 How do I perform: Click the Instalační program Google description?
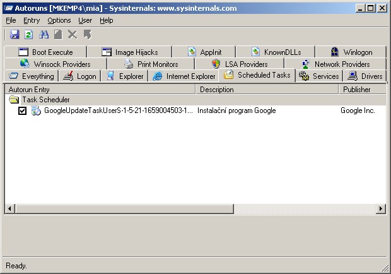click(236, 110)
